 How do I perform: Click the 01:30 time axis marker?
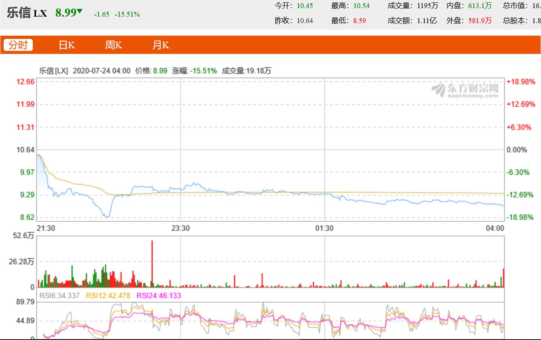(324, 228)
